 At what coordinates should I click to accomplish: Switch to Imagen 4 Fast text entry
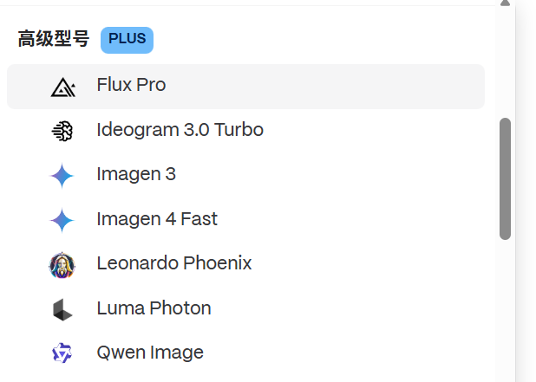coord(157,219)
